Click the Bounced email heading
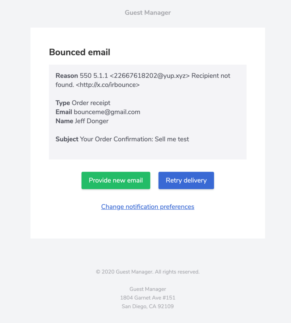Image resolution: width=291 pixels, height=323 pixels. [x=79, y=52]
